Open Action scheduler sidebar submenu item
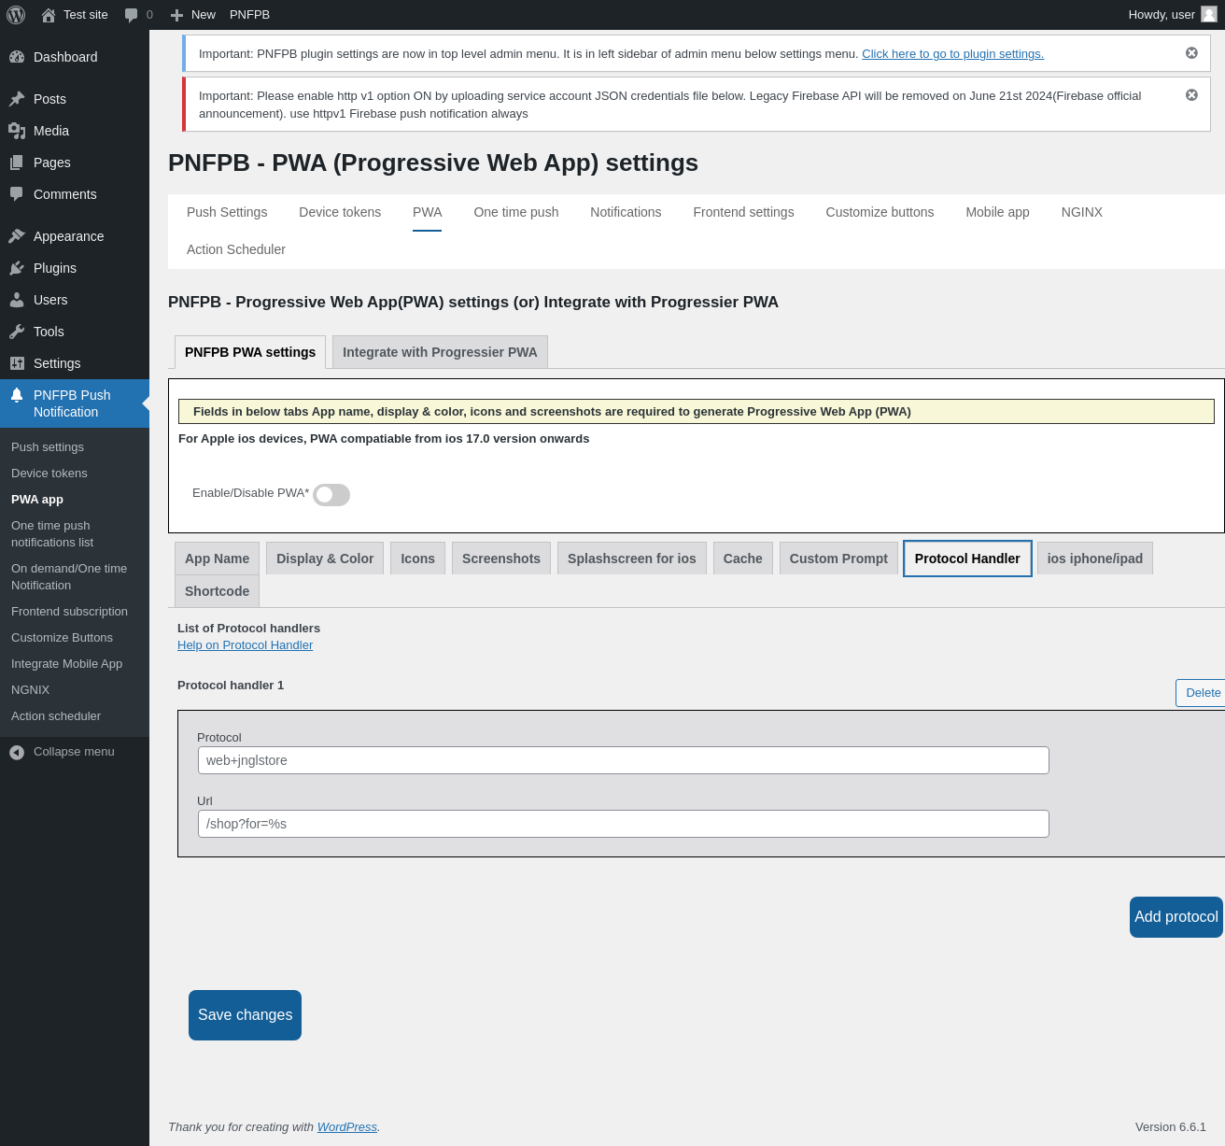Viewport: 1225px width, 1146px height. [x=75, y=716]
